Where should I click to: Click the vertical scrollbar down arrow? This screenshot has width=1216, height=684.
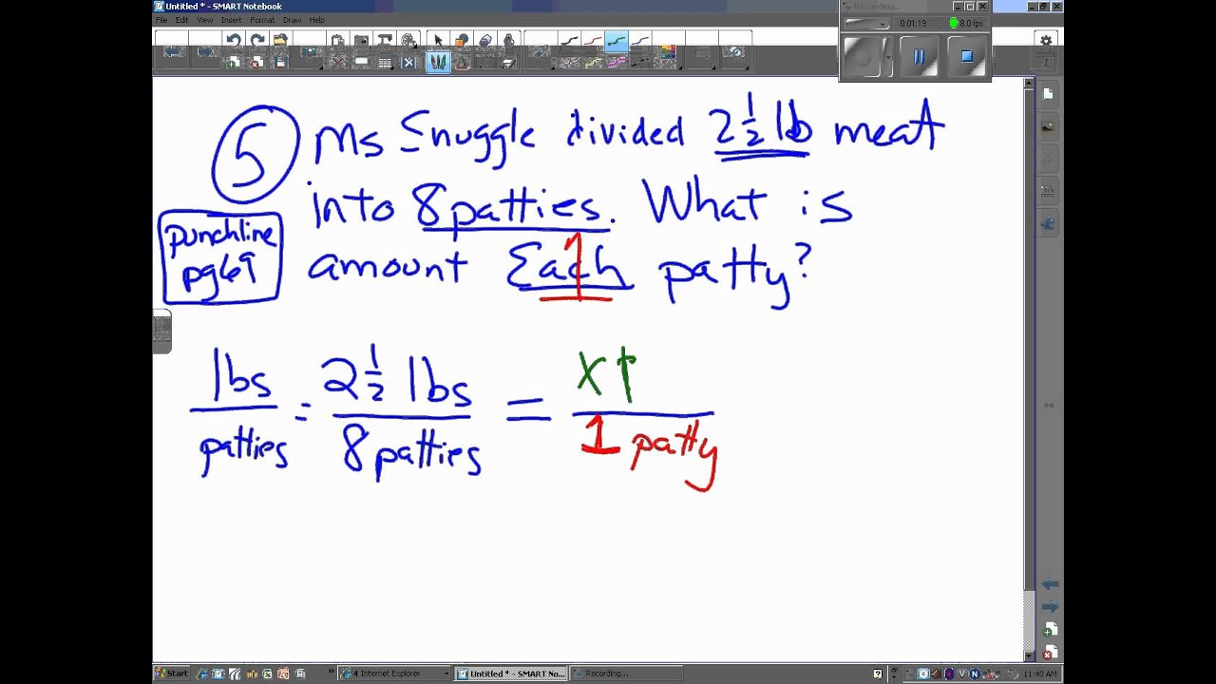[x=1029, y=655]
